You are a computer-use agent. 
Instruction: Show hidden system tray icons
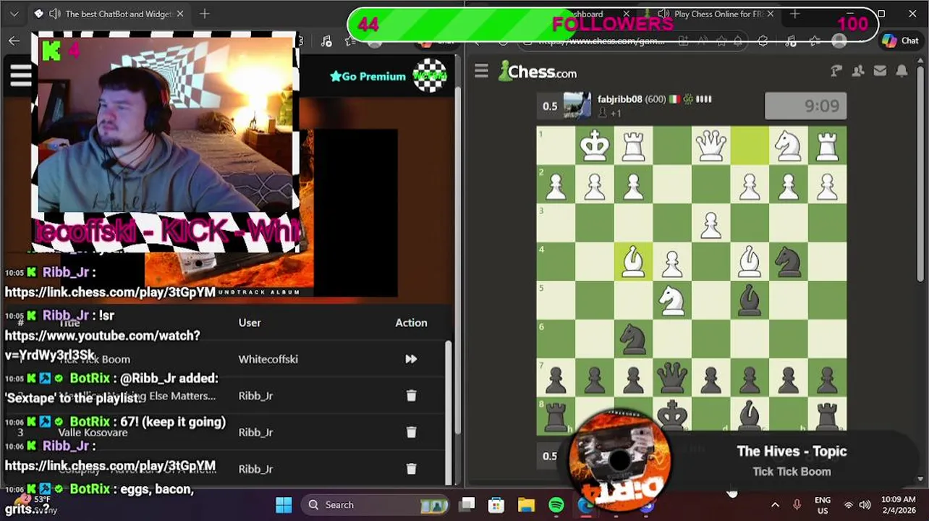tap(775, 504)
